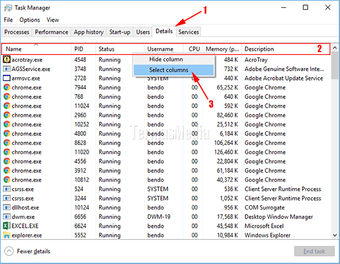
Task: Sort by the Status column header
Action: (120, 49)
